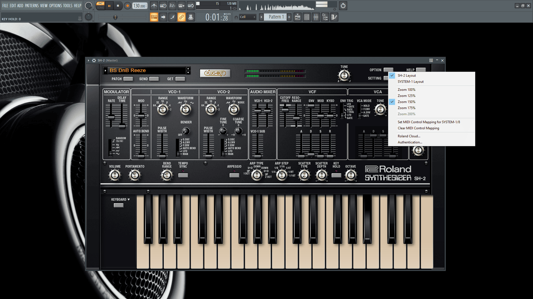The width and height of the screenshot is (533, 299).
Task: Toggle typing keyboard to piano icon
Action: pos(154,17)
